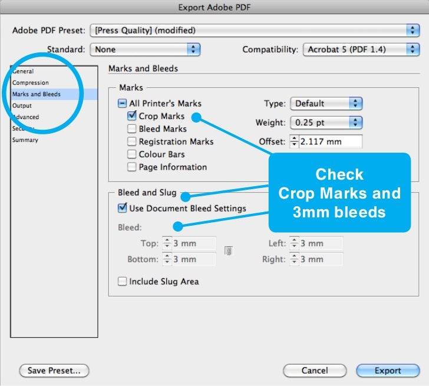Select the Output panel item
Viewport: 429px width, 386px height.
pyautogui.click(x=54, y=105)
